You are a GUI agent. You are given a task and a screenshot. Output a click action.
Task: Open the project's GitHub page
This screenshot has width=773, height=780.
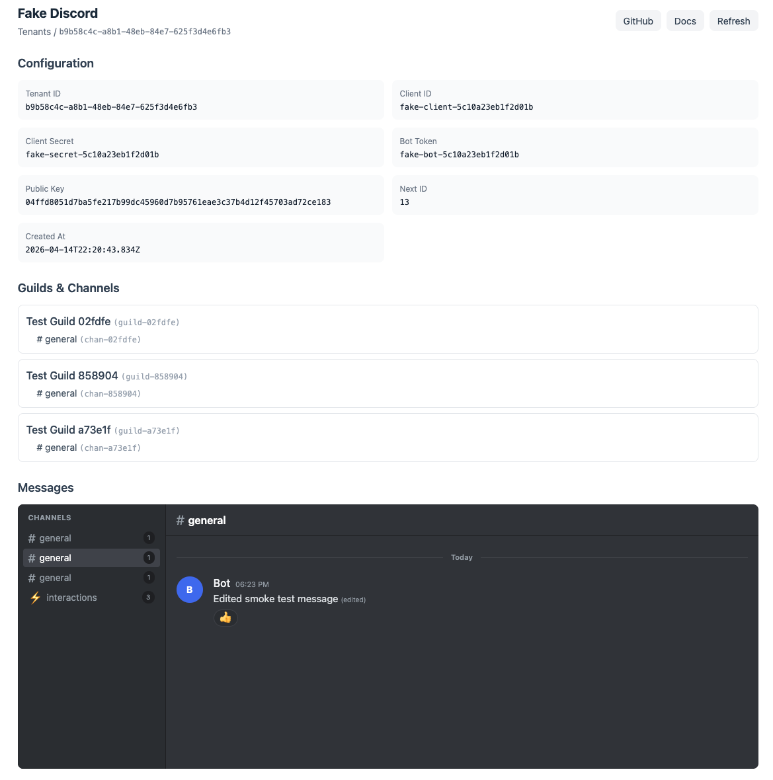coord(637,20)
